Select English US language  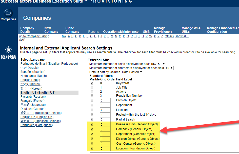tap(38, 92)
